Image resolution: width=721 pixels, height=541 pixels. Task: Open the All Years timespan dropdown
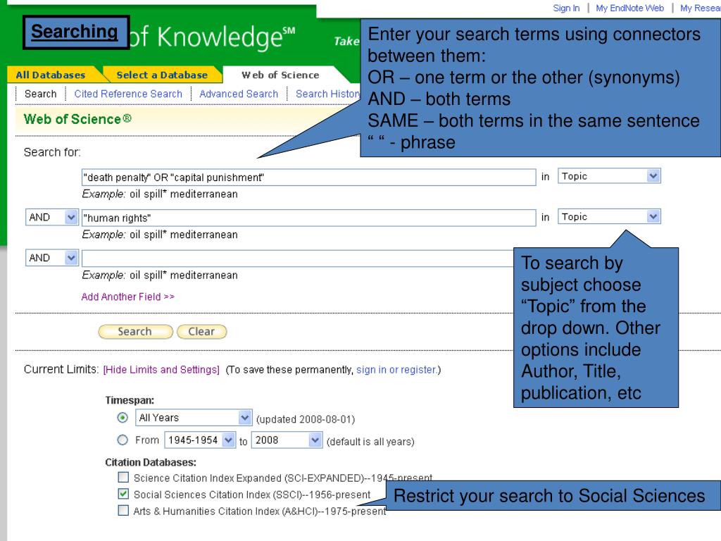click(x=194, y=418)
